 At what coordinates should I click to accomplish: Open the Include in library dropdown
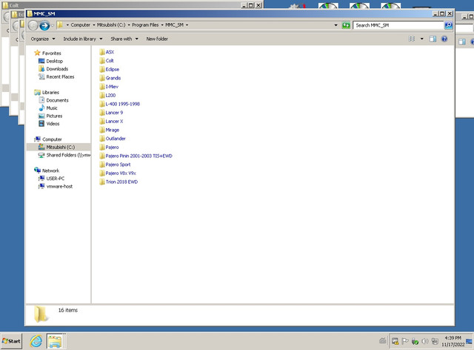click(82, 39)
